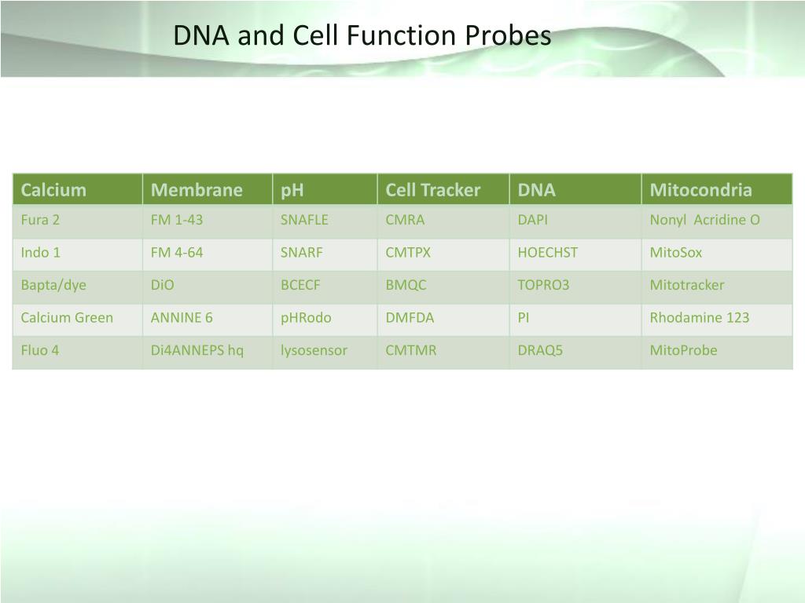805x603 pixels.
Task: Click the 'Fluo 4' table cell
Action: pos(78,353)
